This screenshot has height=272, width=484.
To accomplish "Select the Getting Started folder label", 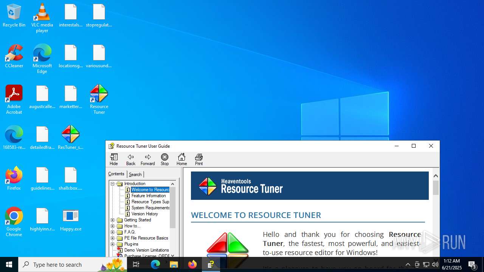I will 138,220.
